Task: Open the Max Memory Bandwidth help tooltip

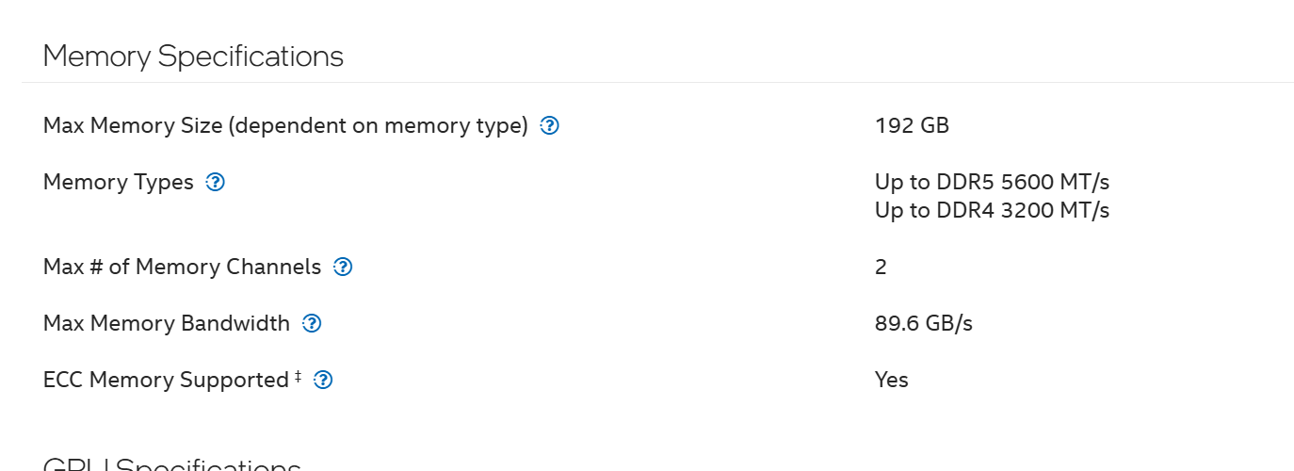Action: (312, 323)
